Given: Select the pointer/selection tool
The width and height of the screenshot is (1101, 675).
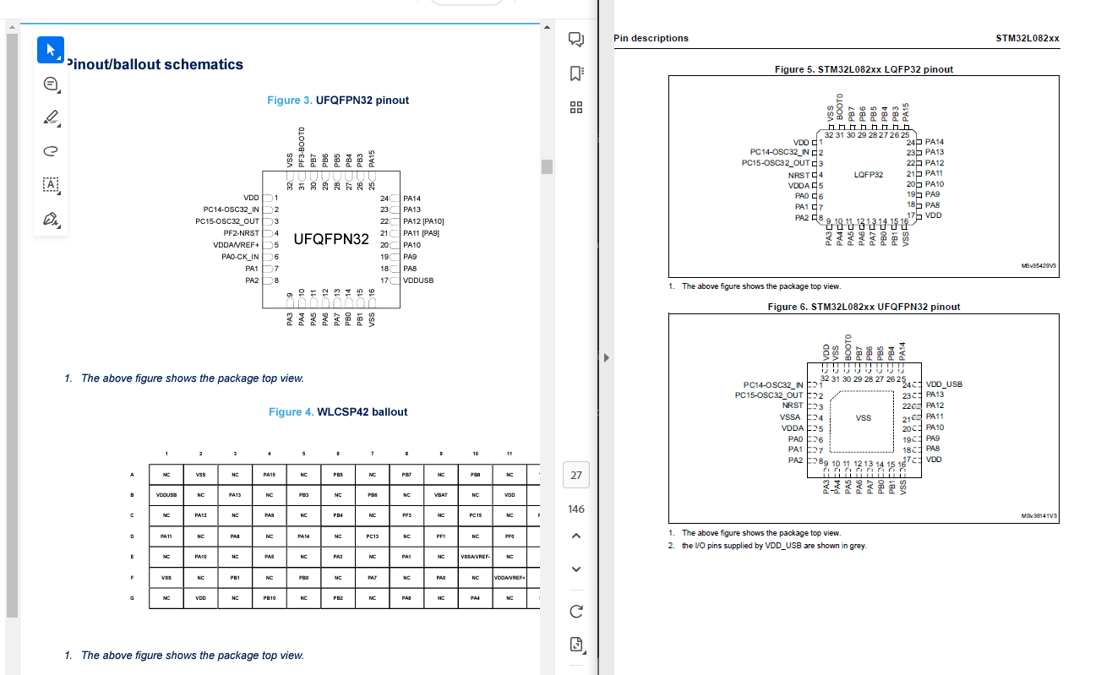Looking at the screenshot, I should coord(50,50).
